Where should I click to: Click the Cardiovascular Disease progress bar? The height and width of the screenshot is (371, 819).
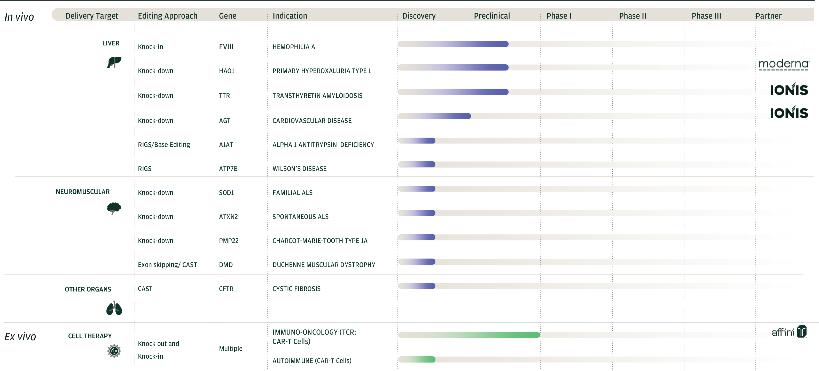[x=434, y=116]
